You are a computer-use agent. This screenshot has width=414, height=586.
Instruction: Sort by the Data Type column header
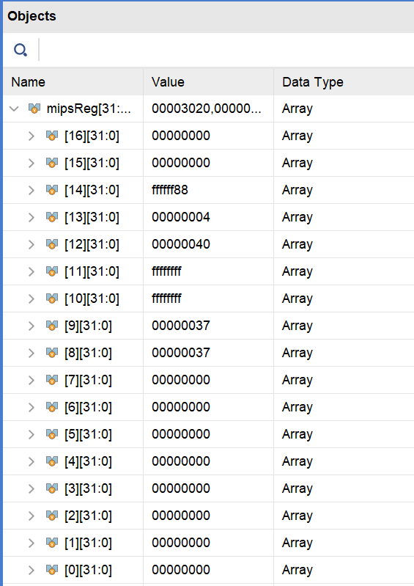coord(344,82)
